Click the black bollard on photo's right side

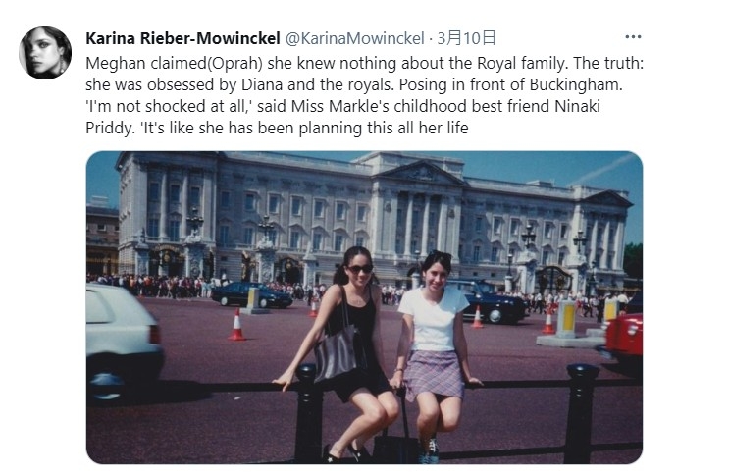580,413
